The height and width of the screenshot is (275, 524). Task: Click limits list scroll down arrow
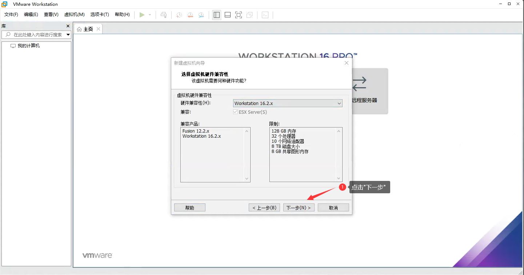339,178
